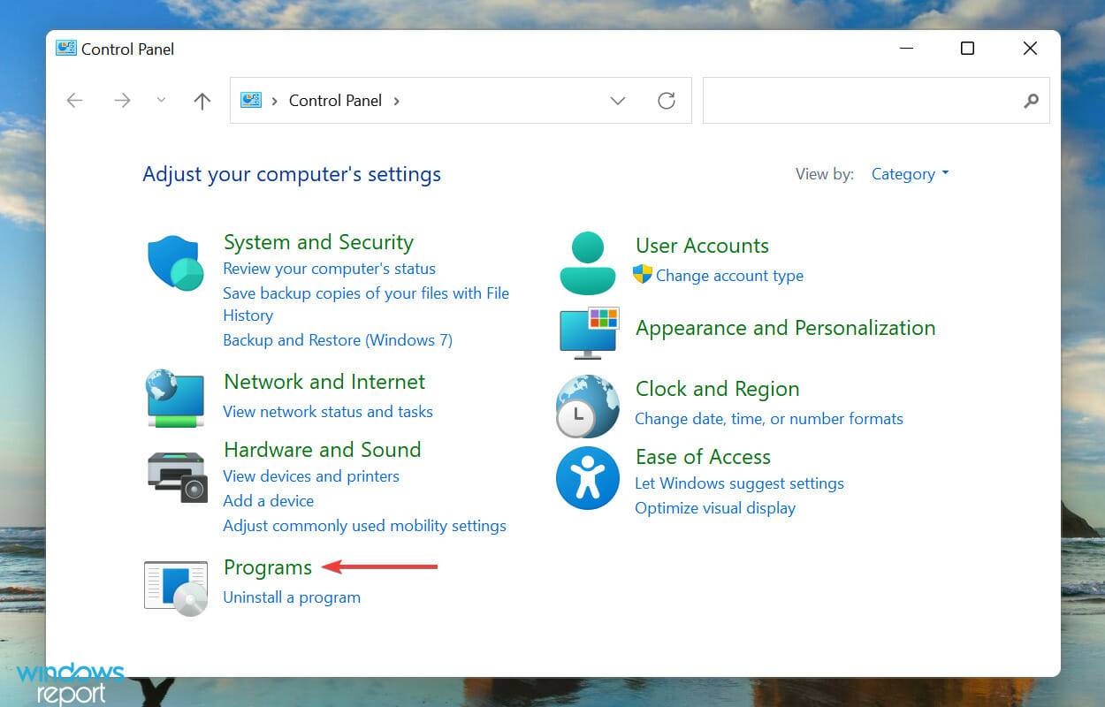The height and width of the screenshot is (707, 1105).
Task: Open recent locations with the chevron arrow
Action: coord(161,100)
